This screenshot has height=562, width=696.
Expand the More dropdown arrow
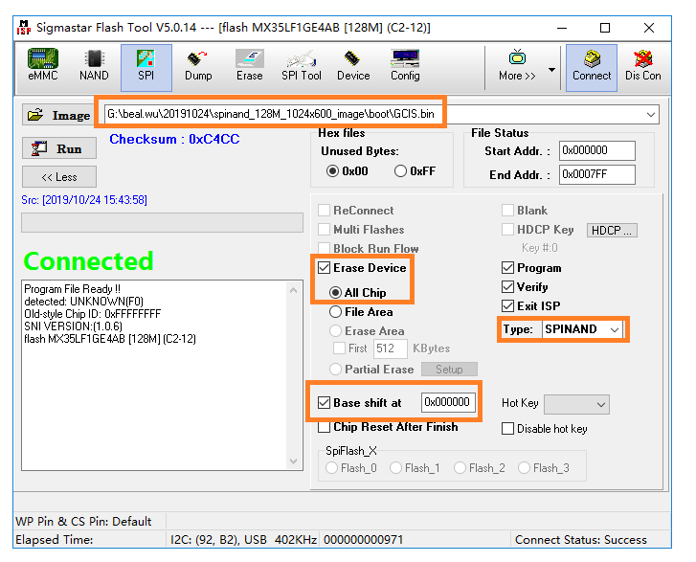(551, 70)
